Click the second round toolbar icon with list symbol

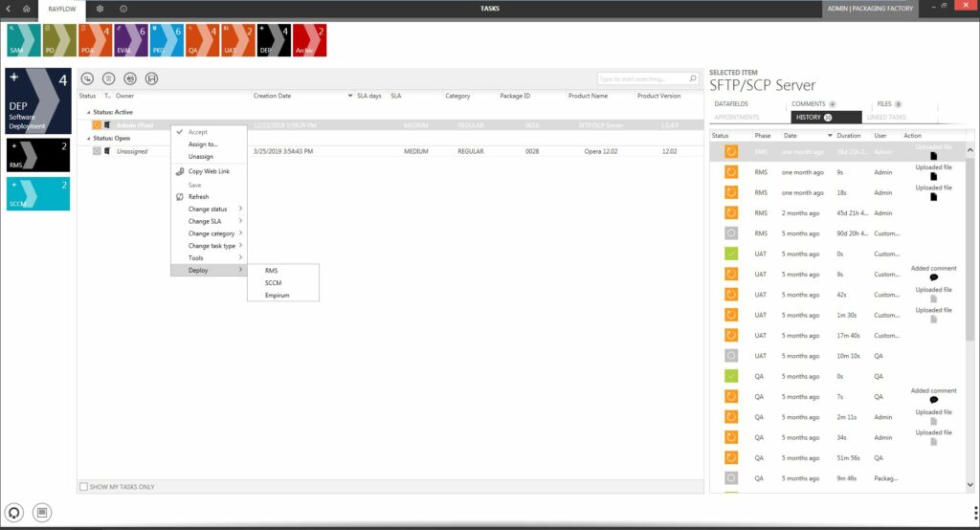pos(109,78)
